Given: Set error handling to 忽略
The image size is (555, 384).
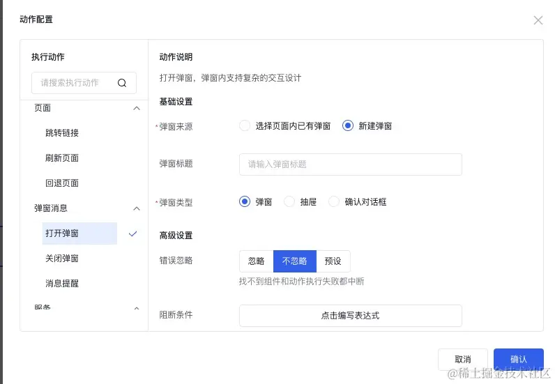Looking at the screenshot, I should [257, 261].
